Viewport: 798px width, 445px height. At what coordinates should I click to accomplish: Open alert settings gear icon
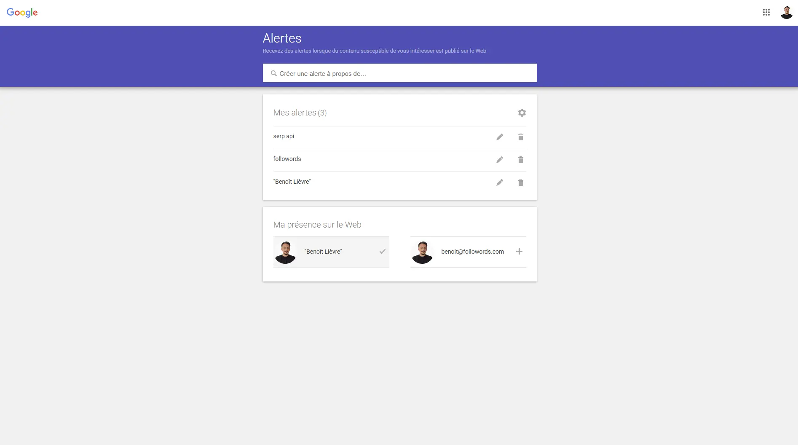pyautogui.click(x=522, y=113)
